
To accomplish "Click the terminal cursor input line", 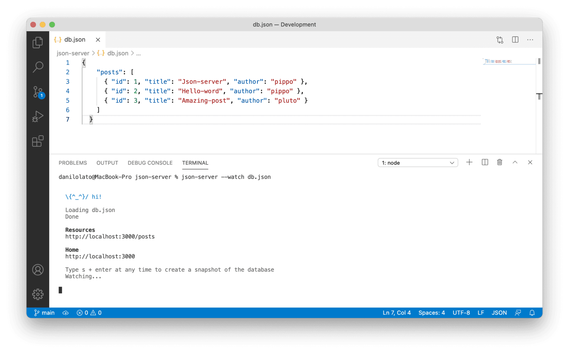I will point(60,290).
